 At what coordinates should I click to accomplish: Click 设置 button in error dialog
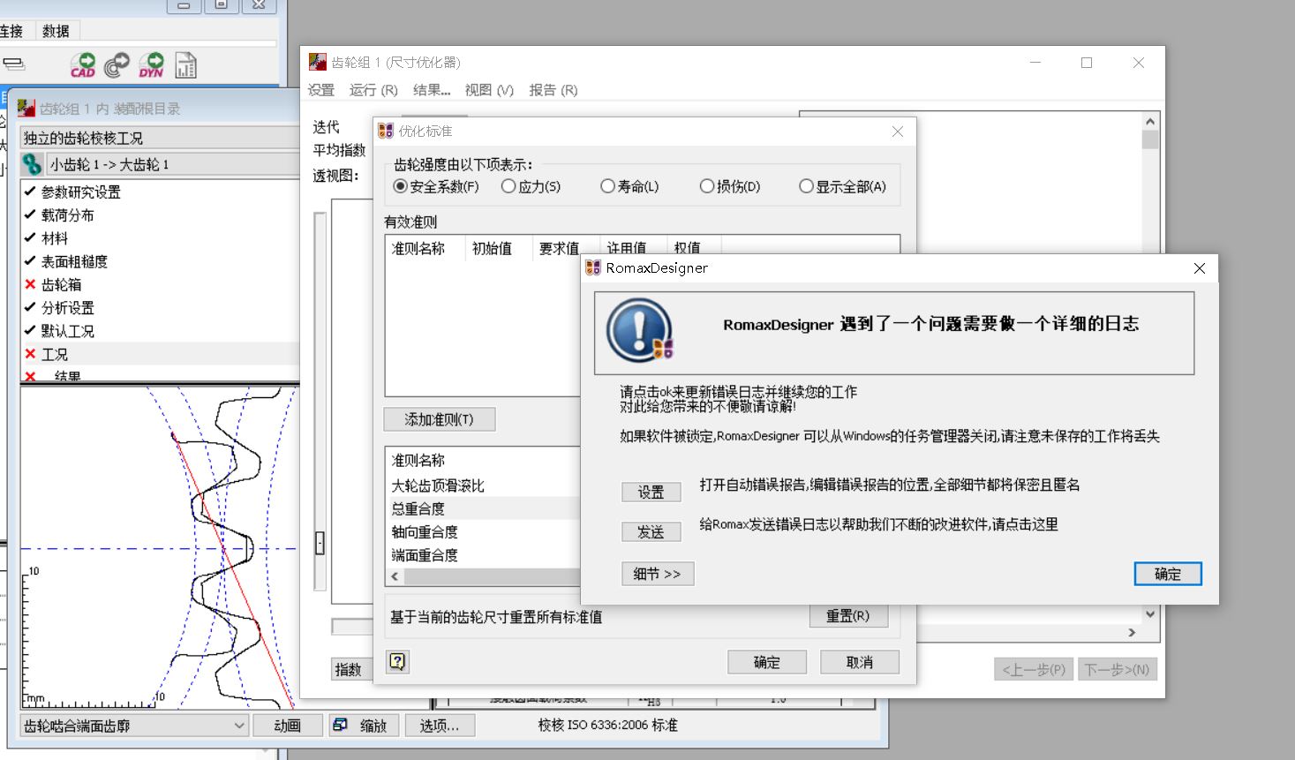click(x=651, y=493)
